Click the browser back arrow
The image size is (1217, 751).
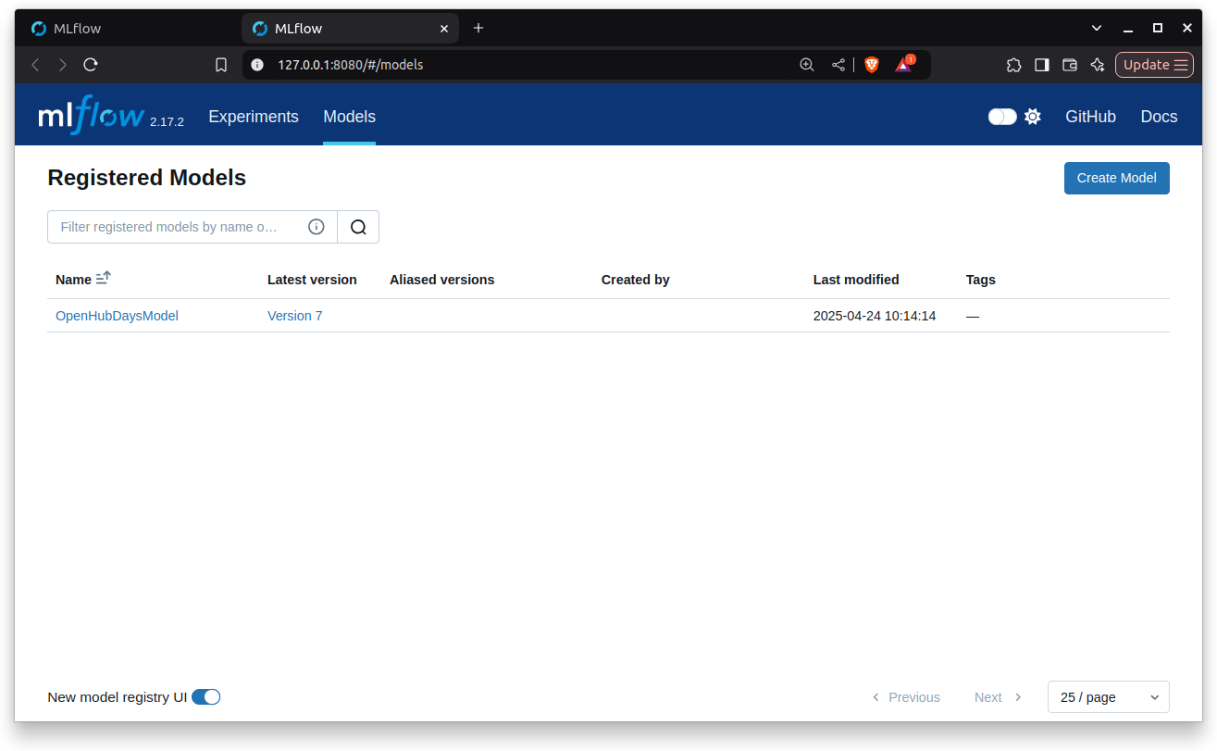35,65
